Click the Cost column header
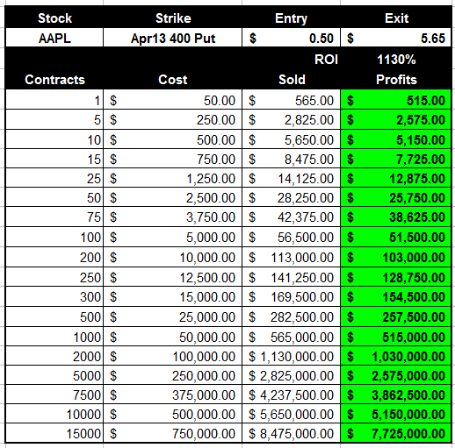 point(173,80)
